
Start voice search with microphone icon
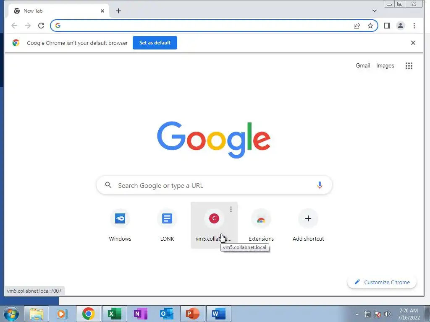pyautogui.click(x=320, y=185)
